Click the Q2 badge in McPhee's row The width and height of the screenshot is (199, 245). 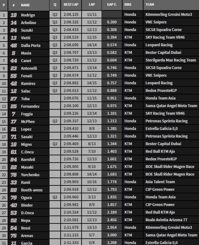pyautogui.click(x=55, y=121)
